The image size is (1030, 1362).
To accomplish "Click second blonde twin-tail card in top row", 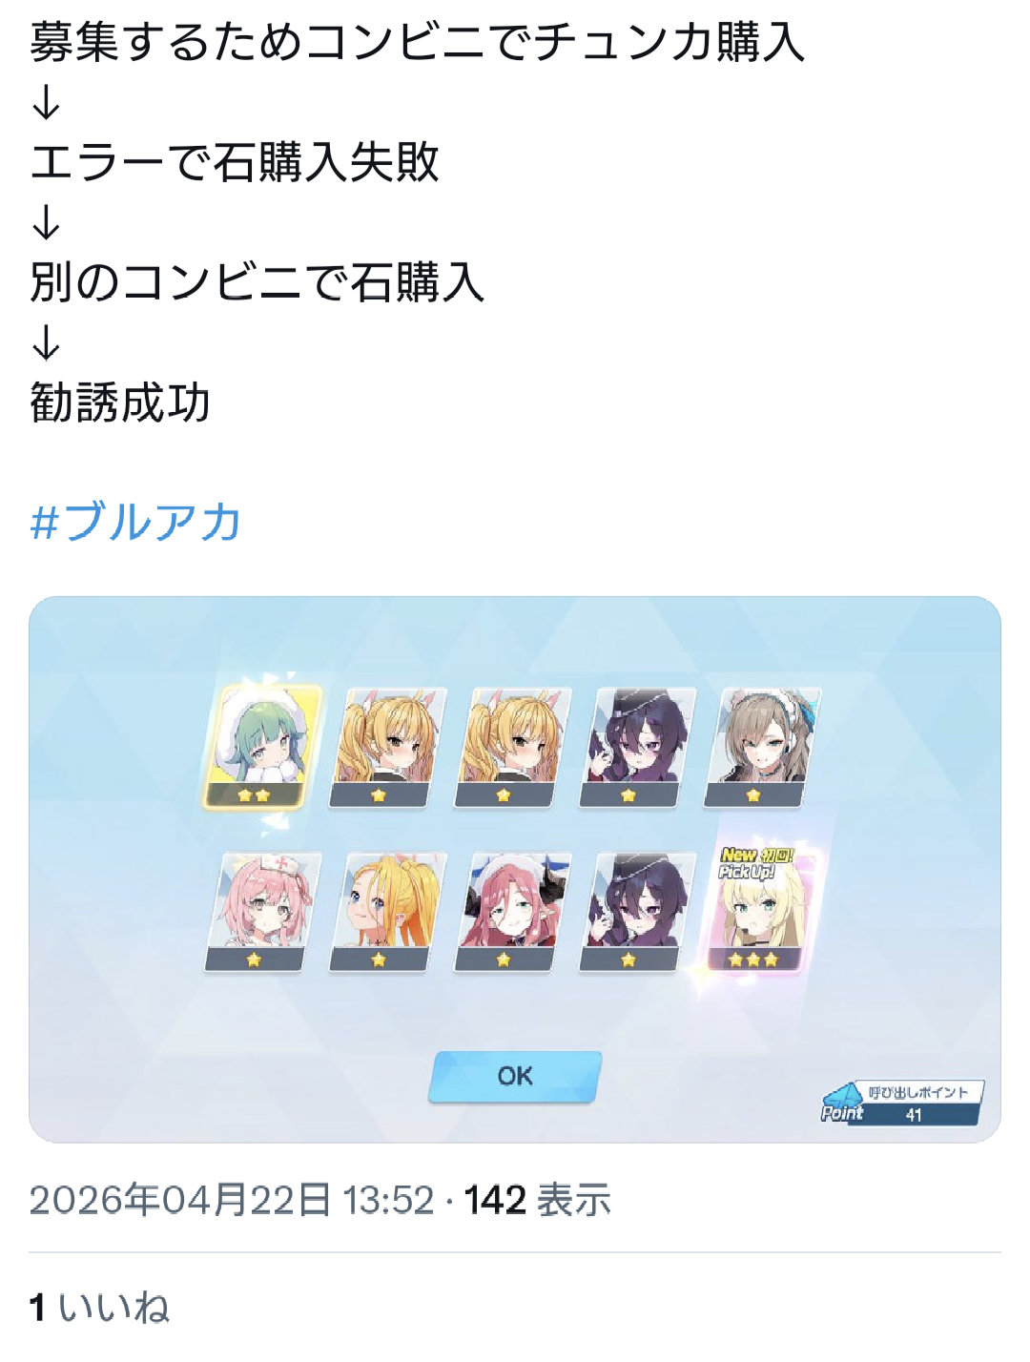I will pyautogui.click(x=511, y=747).
